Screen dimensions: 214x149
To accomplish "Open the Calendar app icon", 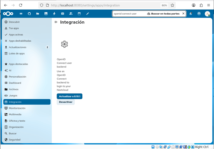I will pos(79,14).
